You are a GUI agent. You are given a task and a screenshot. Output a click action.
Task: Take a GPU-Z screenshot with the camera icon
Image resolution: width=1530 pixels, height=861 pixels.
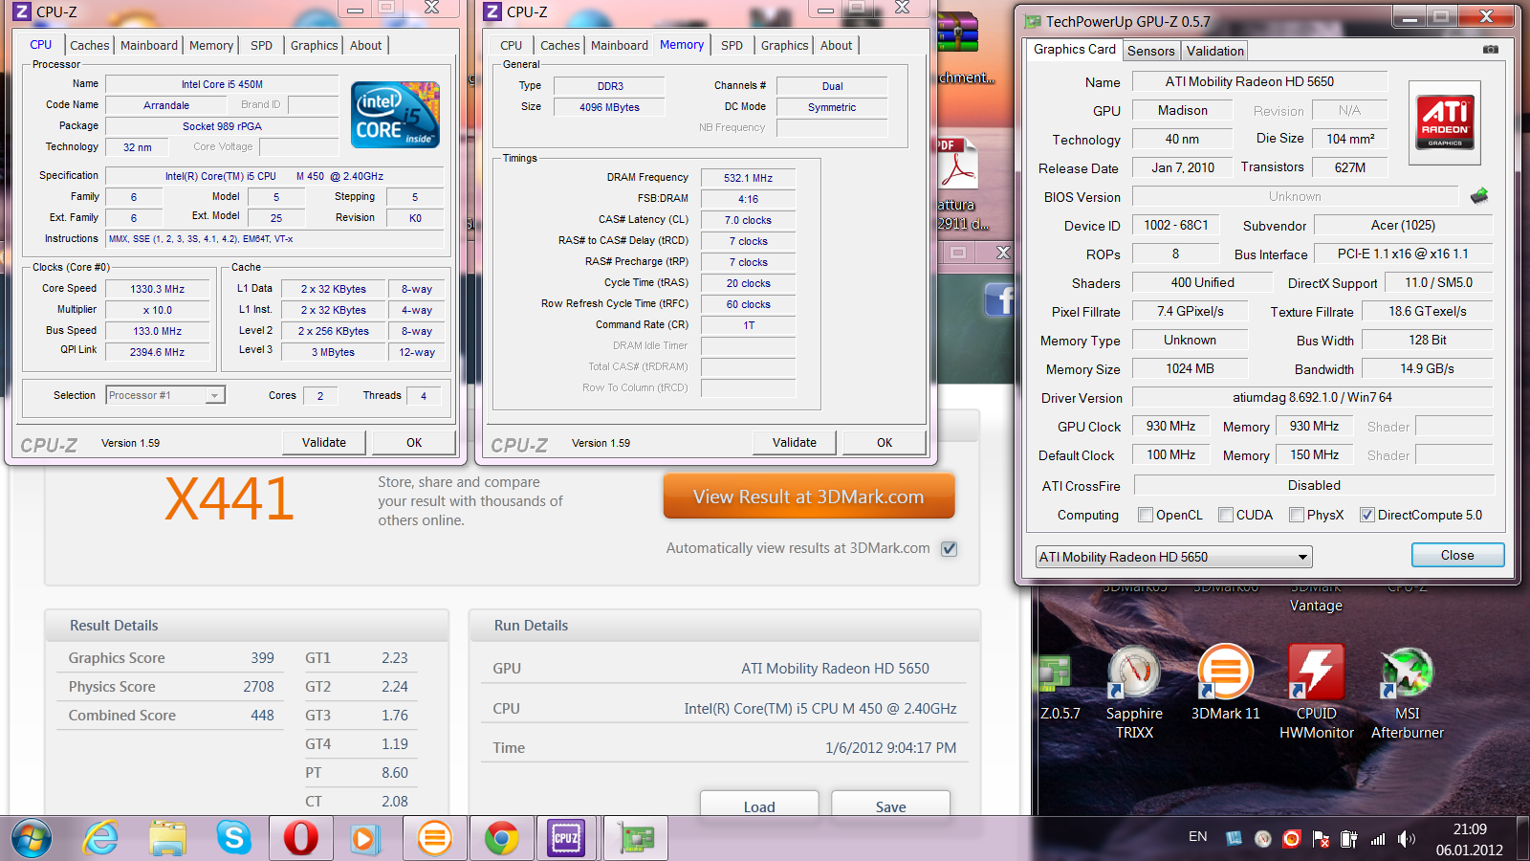tap(1490, 49)
